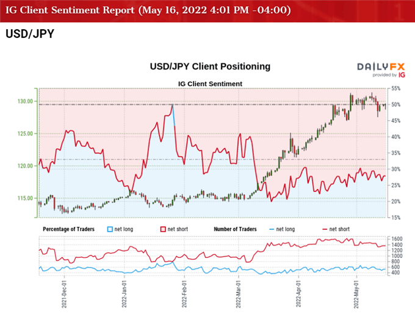The width and height of the screenshot is (415, 317).
Task: Click the DailyFX logo
Action: tap(381, 66)
